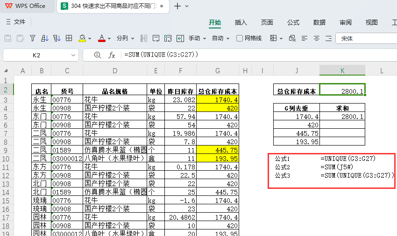Click the 公式2 =SUM(J5#) text

(x=337, y=167)
